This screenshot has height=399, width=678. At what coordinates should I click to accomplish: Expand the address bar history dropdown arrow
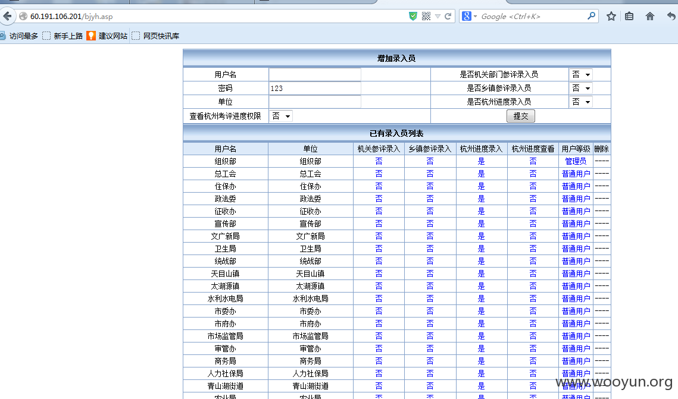(438, 17)
